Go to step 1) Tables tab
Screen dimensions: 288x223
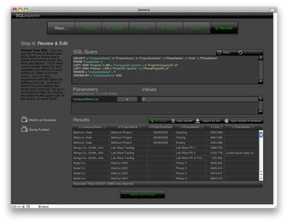88,28
